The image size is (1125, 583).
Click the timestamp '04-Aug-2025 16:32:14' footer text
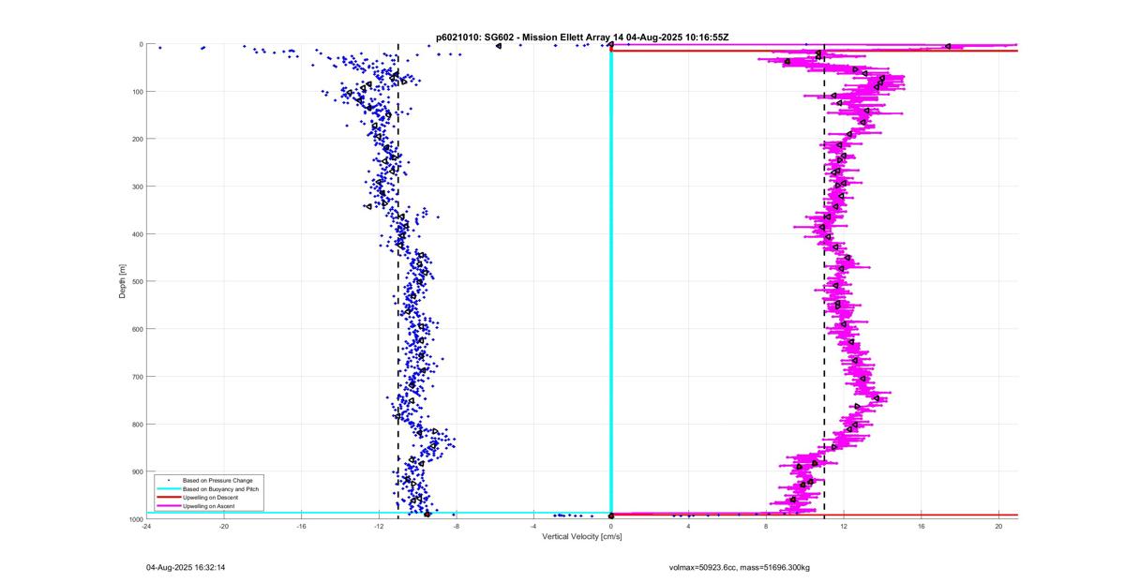pos(186,567)
